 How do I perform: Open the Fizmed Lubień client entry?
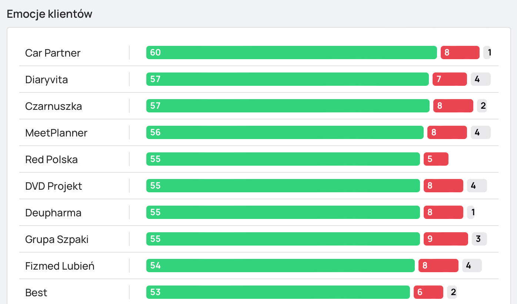pyautogui.click(x=60, y=266)
